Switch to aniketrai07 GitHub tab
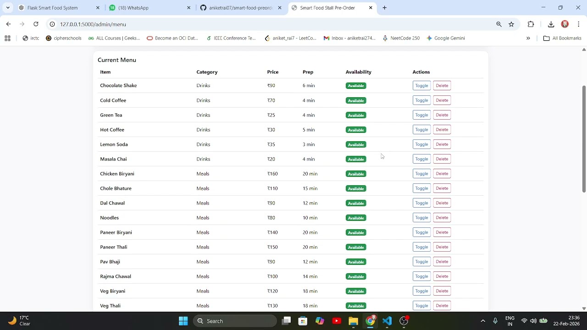The image size is (587, 330). coord(240,8)
